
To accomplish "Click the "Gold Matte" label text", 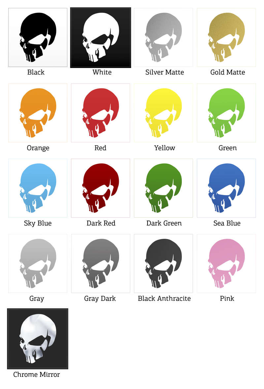I will (x=227, y=72).
